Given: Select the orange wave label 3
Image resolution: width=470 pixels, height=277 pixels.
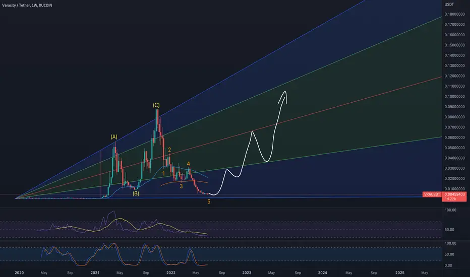Looking at the screenshot, I should (x=181, y=186).
